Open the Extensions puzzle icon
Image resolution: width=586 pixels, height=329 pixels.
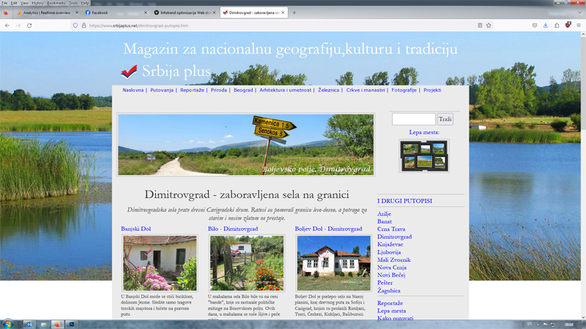point(557,26)
